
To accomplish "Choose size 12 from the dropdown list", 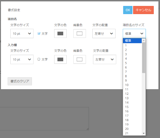I will (x=132, y=94).
